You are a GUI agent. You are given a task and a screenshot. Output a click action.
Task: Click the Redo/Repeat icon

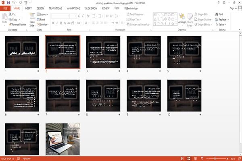tap(21, 2)
